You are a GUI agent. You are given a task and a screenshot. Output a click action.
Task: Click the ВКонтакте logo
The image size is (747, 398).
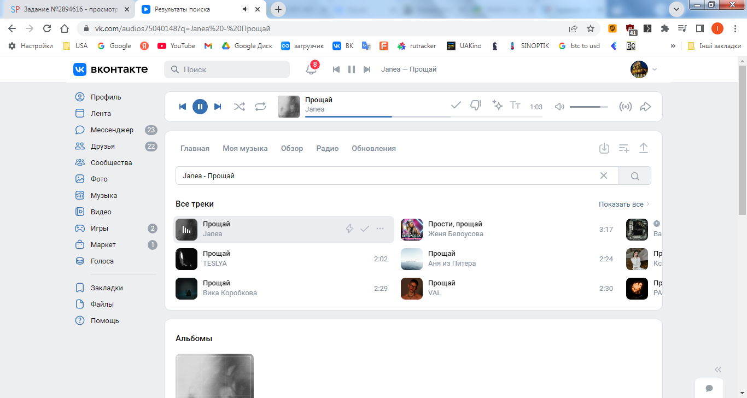tap(110, 69)
